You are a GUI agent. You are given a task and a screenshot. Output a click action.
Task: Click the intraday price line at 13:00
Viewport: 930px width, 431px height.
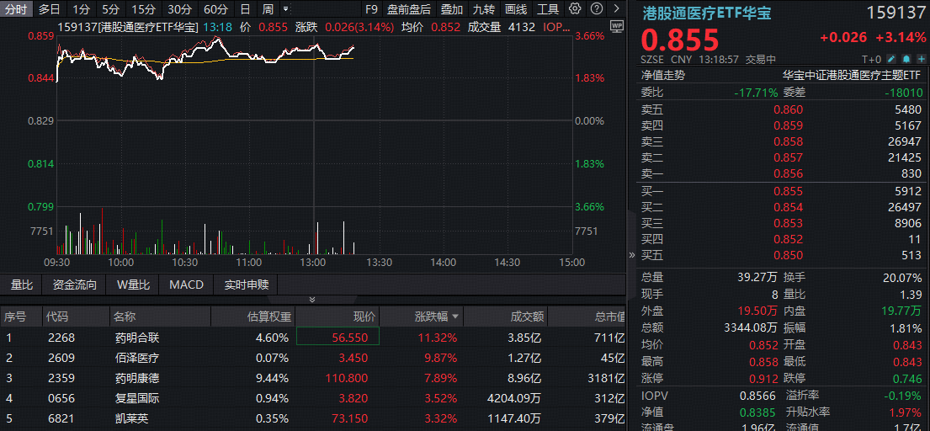pos(313,47)
